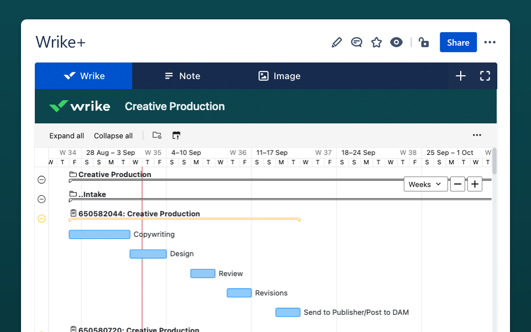Click the Design task bar
The image size is (531, 332).
click(148, 254)
